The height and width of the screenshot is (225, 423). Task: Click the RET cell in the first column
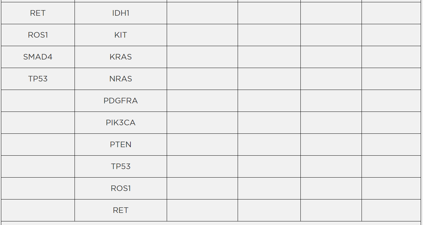point(38,13)
